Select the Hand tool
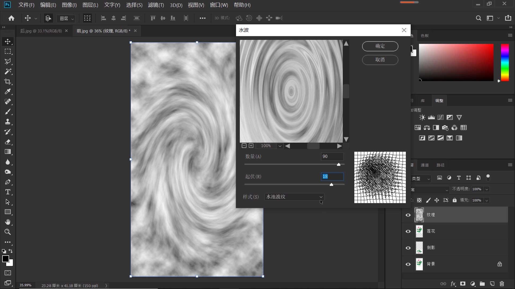The height and width of the screenshot is (289, 515). [8, 222]
